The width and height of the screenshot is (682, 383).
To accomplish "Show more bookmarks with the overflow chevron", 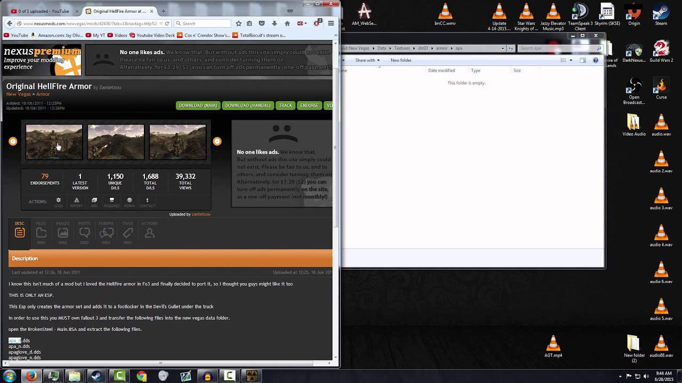I will pyautogui.click(x=335, y=35).
